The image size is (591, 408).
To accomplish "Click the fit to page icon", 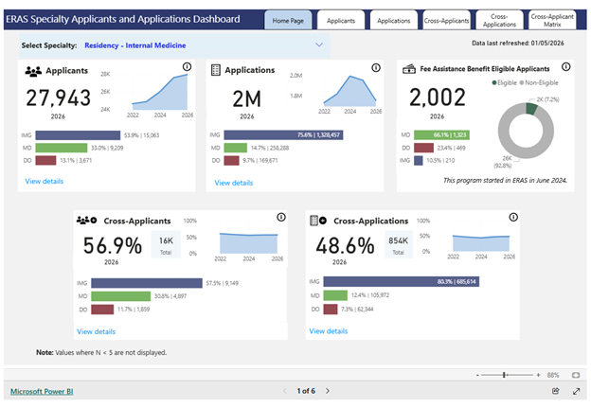I will click(x=576, y=375).
